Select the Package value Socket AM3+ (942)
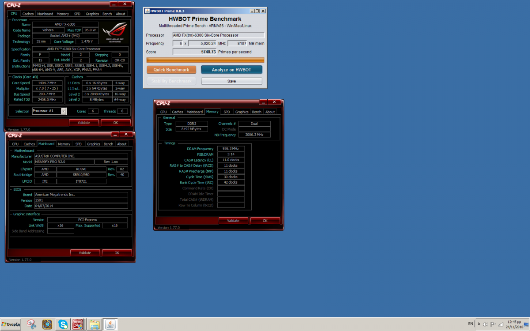This screenshot has width=530, height=331. pyautogui.click(x=65, y=36)
